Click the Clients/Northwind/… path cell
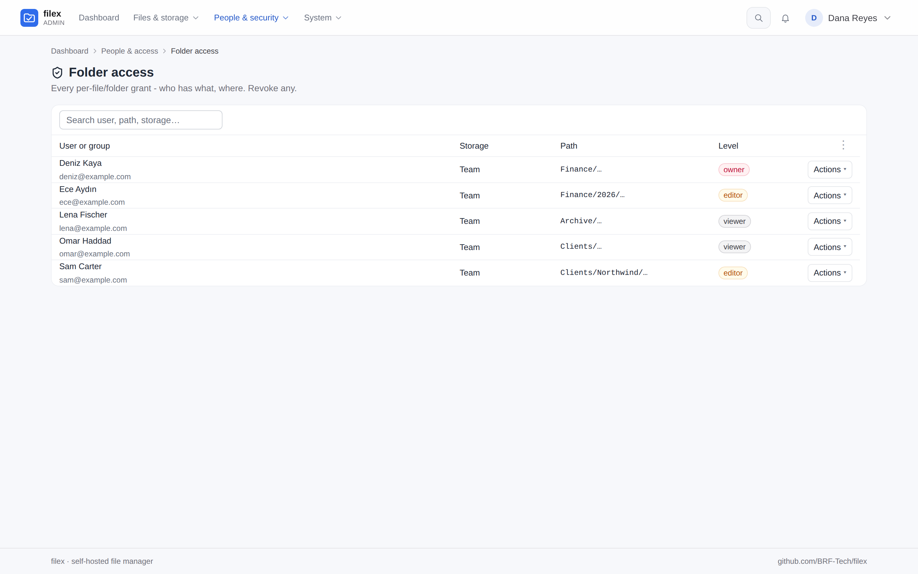Image resolution: width=918 pixels, height=574 pixels. pyautogui.click(x=604, y=273)
